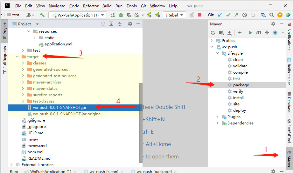This screenshot has height=173, width=293.
Task: Open the Pull Requests side button
Action: coord(5,60)
